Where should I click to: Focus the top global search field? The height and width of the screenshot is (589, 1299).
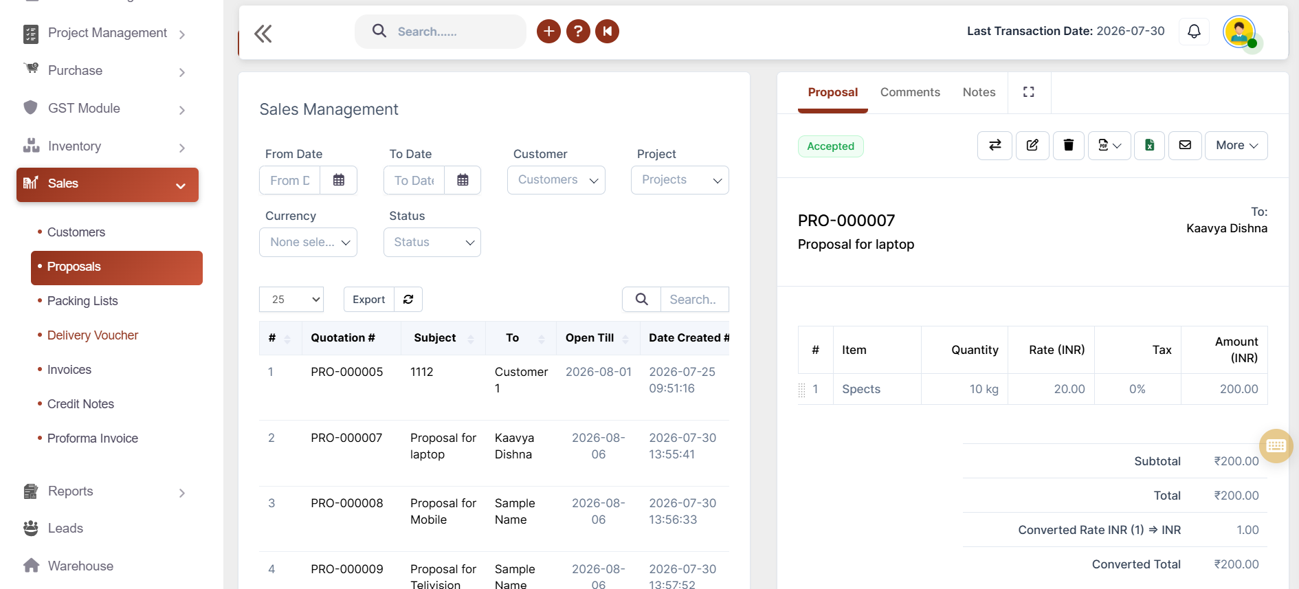441,32
